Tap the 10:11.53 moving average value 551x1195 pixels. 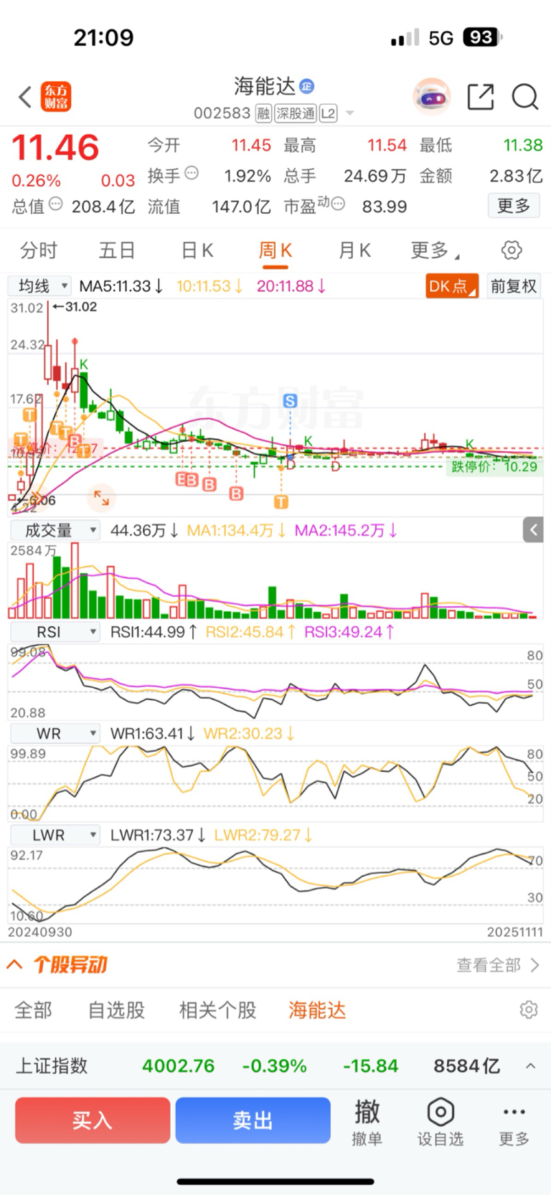click(x=209, y=286)
